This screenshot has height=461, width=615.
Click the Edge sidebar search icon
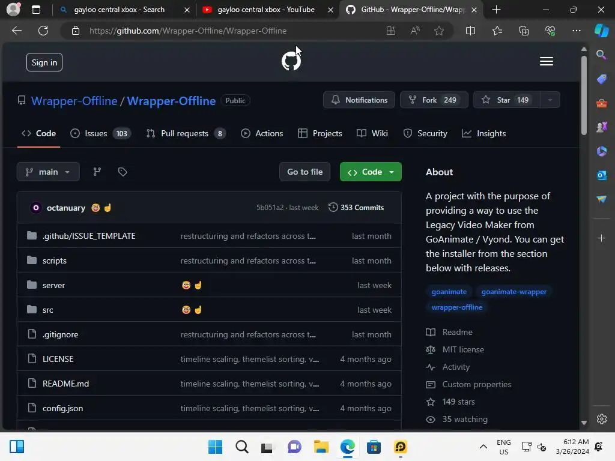[x=601, y=55]
